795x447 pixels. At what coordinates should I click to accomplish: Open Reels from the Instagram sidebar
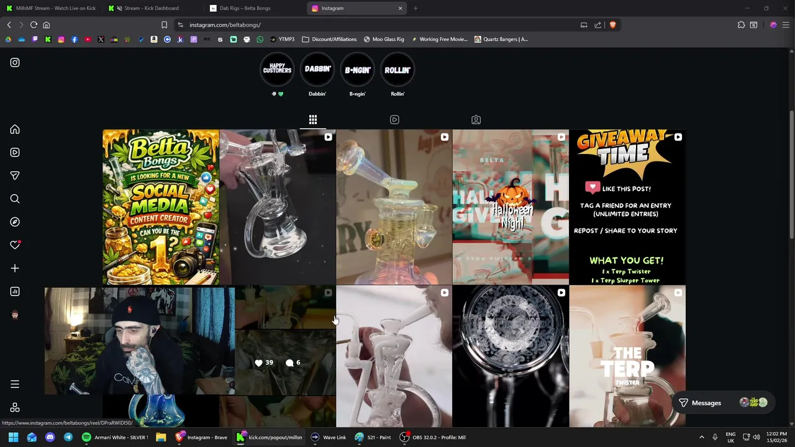point(15,152)
